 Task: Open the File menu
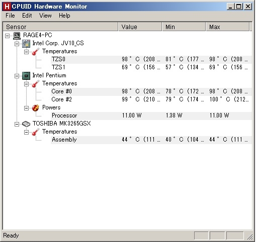pos(10,16)
